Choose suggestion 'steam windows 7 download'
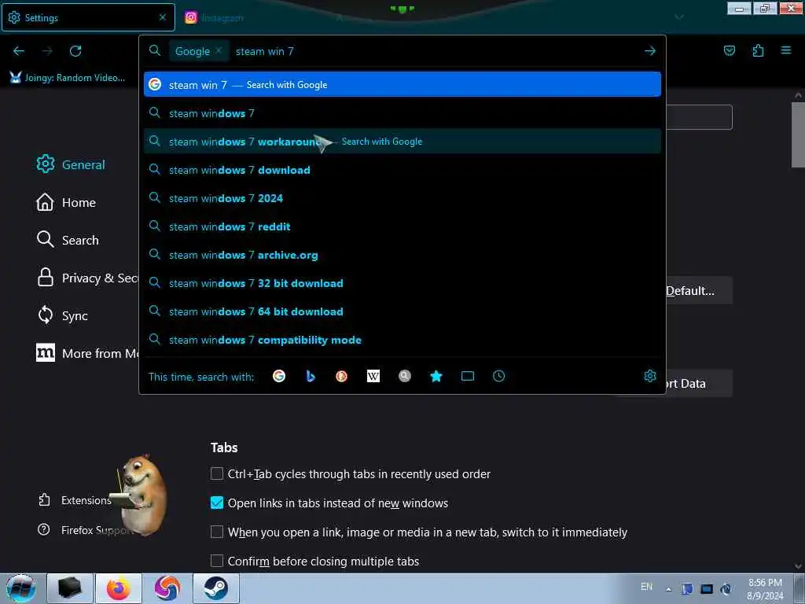805x604 pixels. (402, 170)
